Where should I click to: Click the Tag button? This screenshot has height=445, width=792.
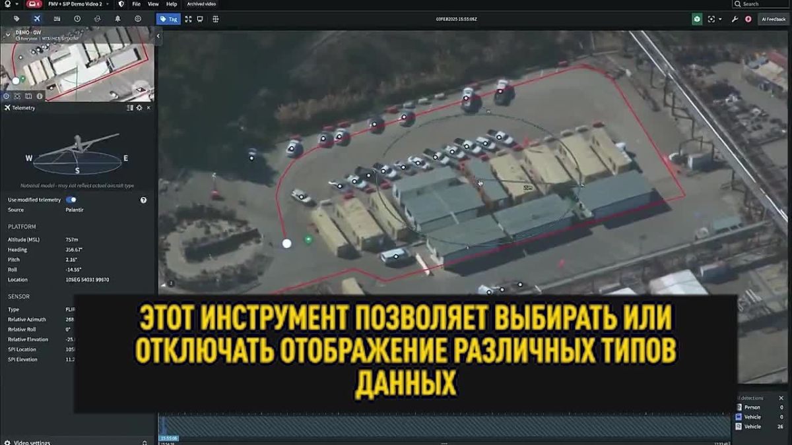(168, 19)
